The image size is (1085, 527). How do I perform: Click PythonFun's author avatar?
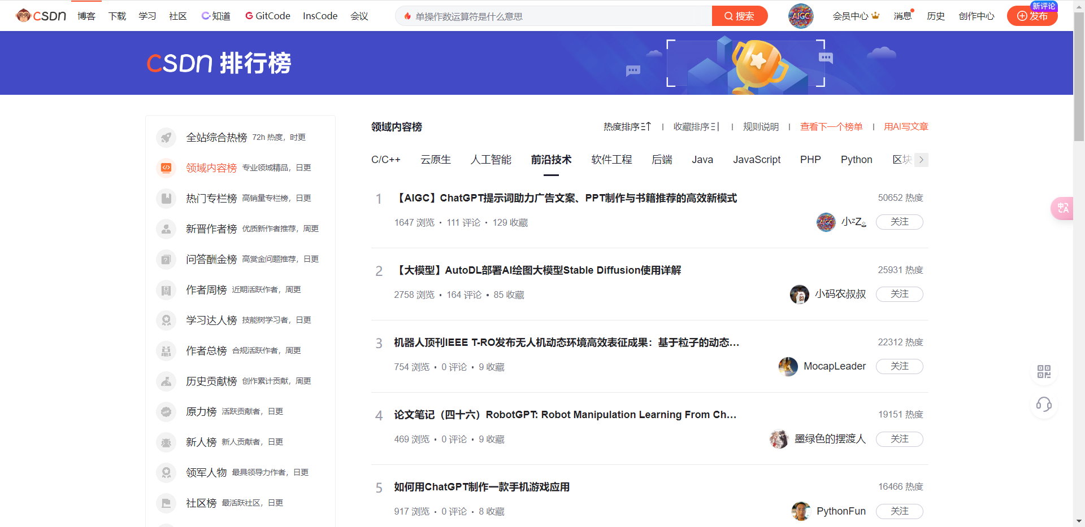point(801,511)
